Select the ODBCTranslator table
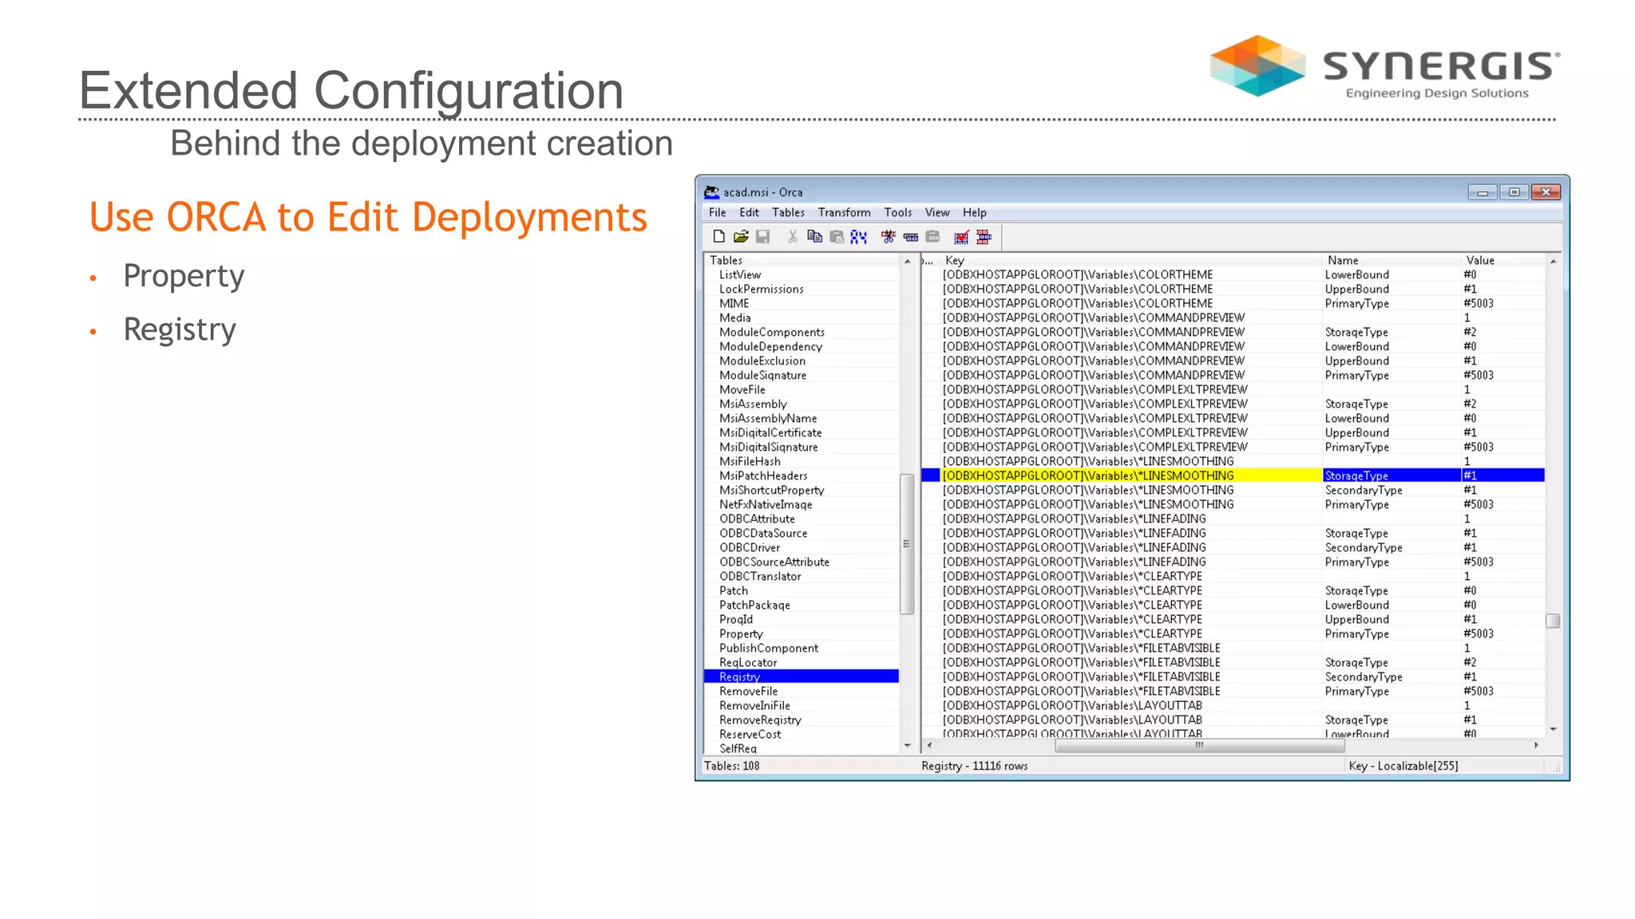This screenshot has width=1635, height=919. tap(760, 576)
